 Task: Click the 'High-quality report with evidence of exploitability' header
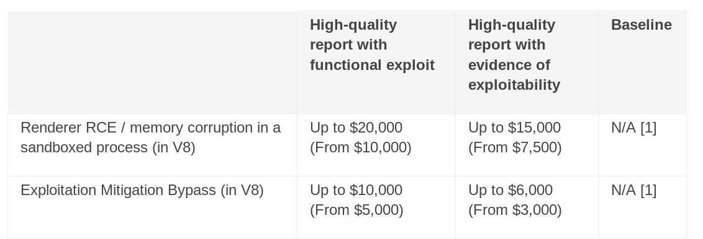click(x=514, y=54)
